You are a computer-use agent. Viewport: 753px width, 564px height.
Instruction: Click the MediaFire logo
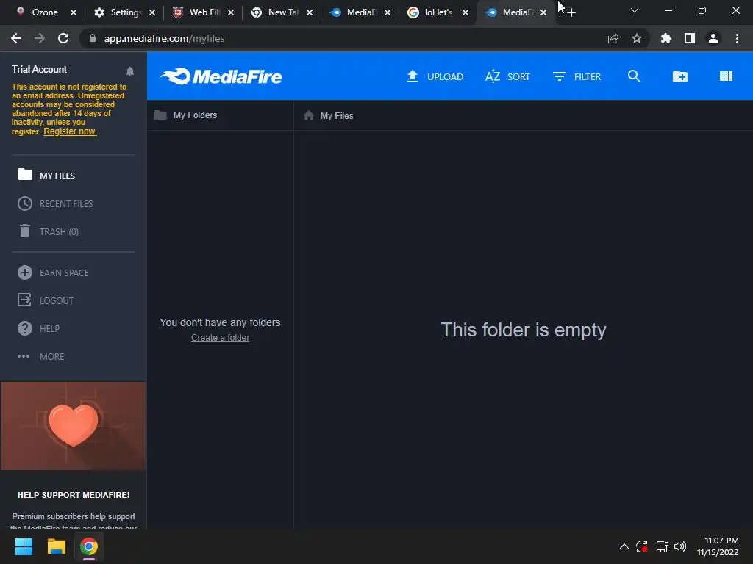(221, 76)
